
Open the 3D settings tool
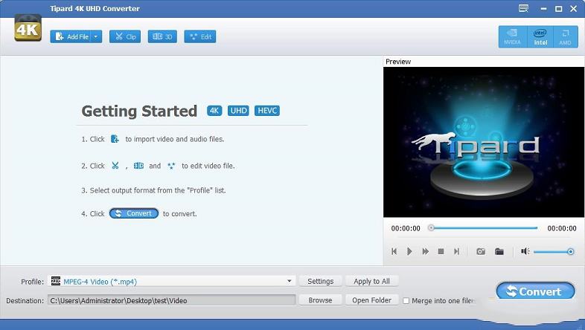[x=162, y=36]
